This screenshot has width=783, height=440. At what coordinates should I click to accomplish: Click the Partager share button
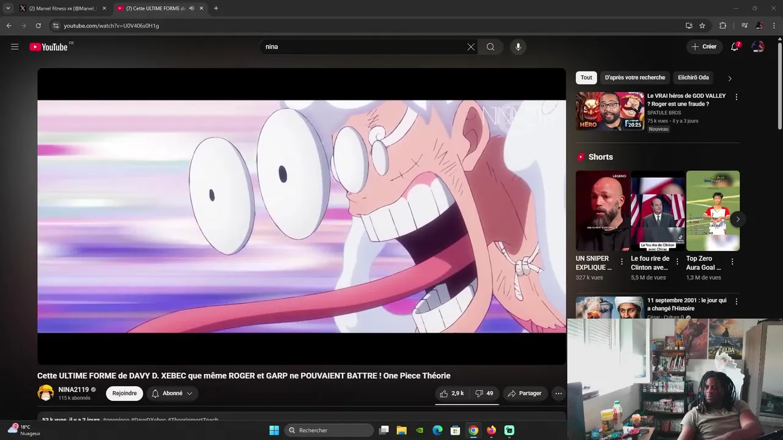coord(525,394)
